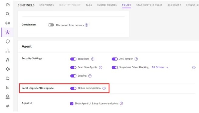
Task: Toggle Anti Tamper switch
Action: (x=115, y=59)
